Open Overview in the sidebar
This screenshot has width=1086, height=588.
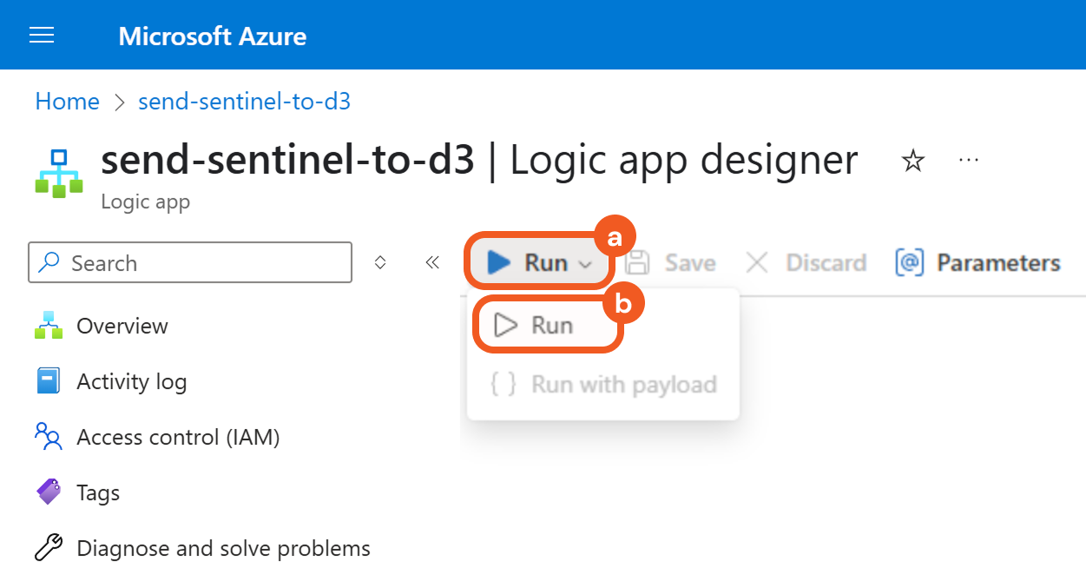[122, 327]
